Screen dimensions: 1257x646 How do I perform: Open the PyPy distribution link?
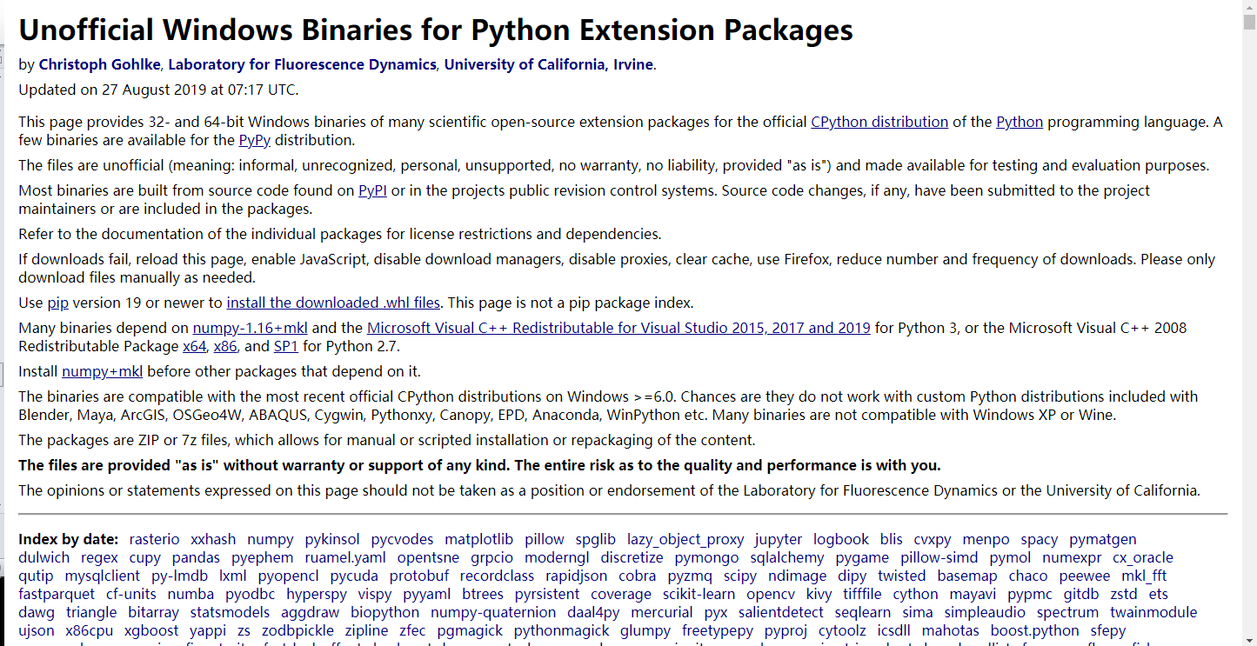click(x=255, y=140)
